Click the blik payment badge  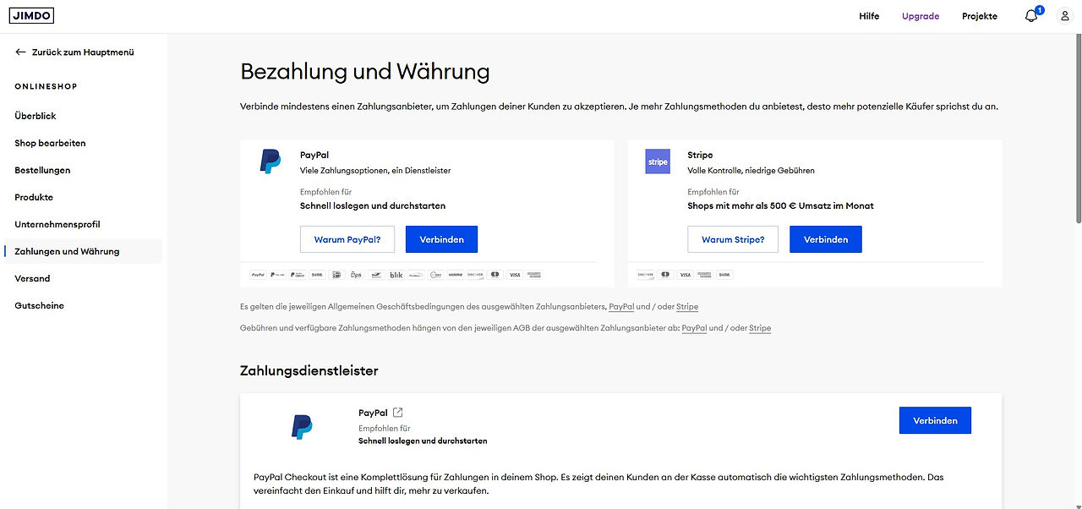tap(396, 275)
